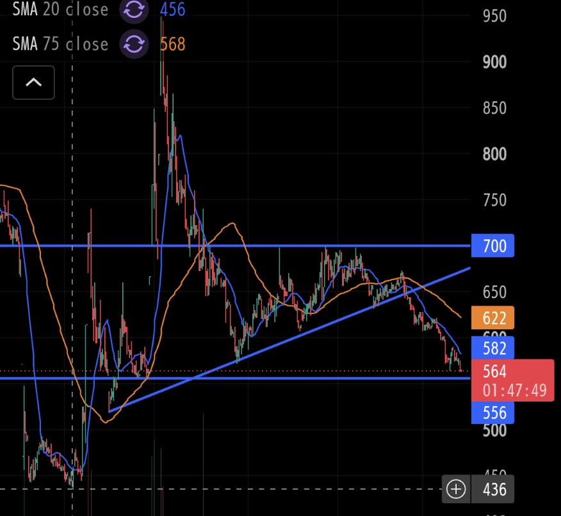Collapse the indicator legend with the chevron button

coord(34,82)
